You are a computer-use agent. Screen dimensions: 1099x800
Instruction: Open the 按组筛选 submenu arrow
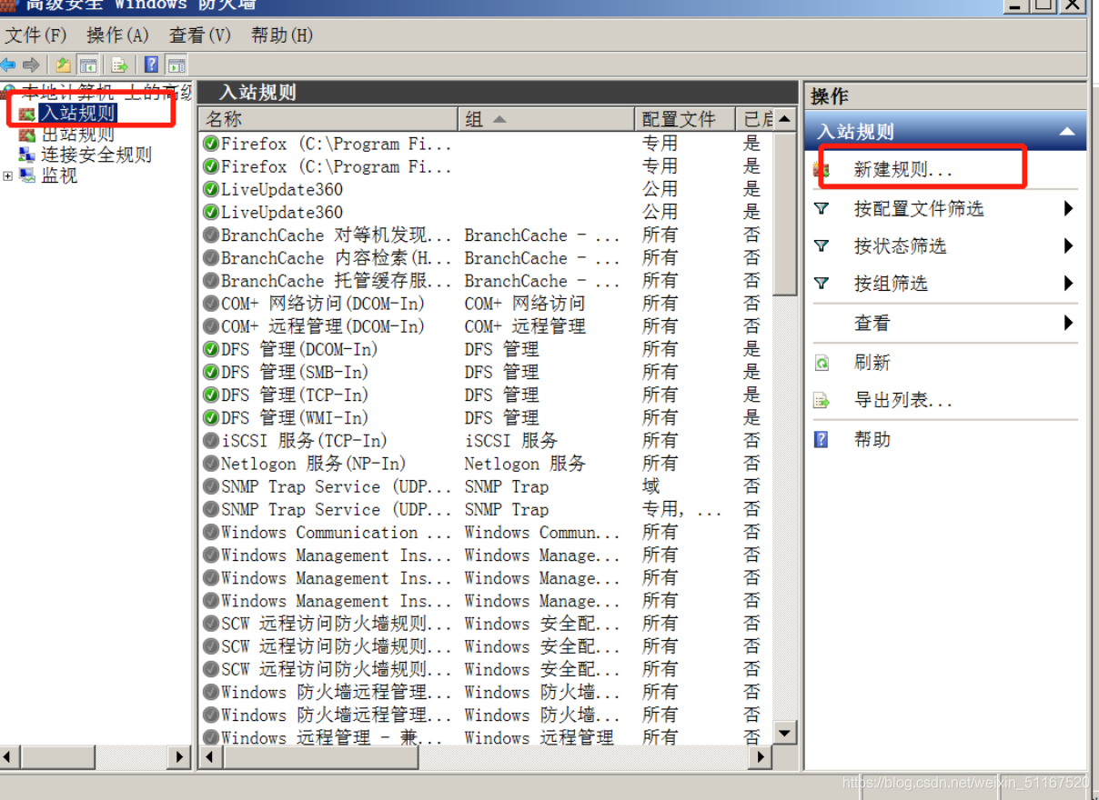click(x=1068, y=284)
